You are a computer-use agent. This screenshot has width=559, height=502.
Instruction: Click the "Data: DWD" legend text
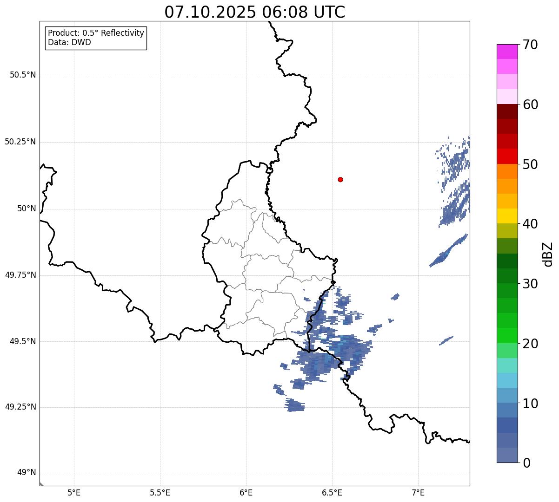(69, 43)
